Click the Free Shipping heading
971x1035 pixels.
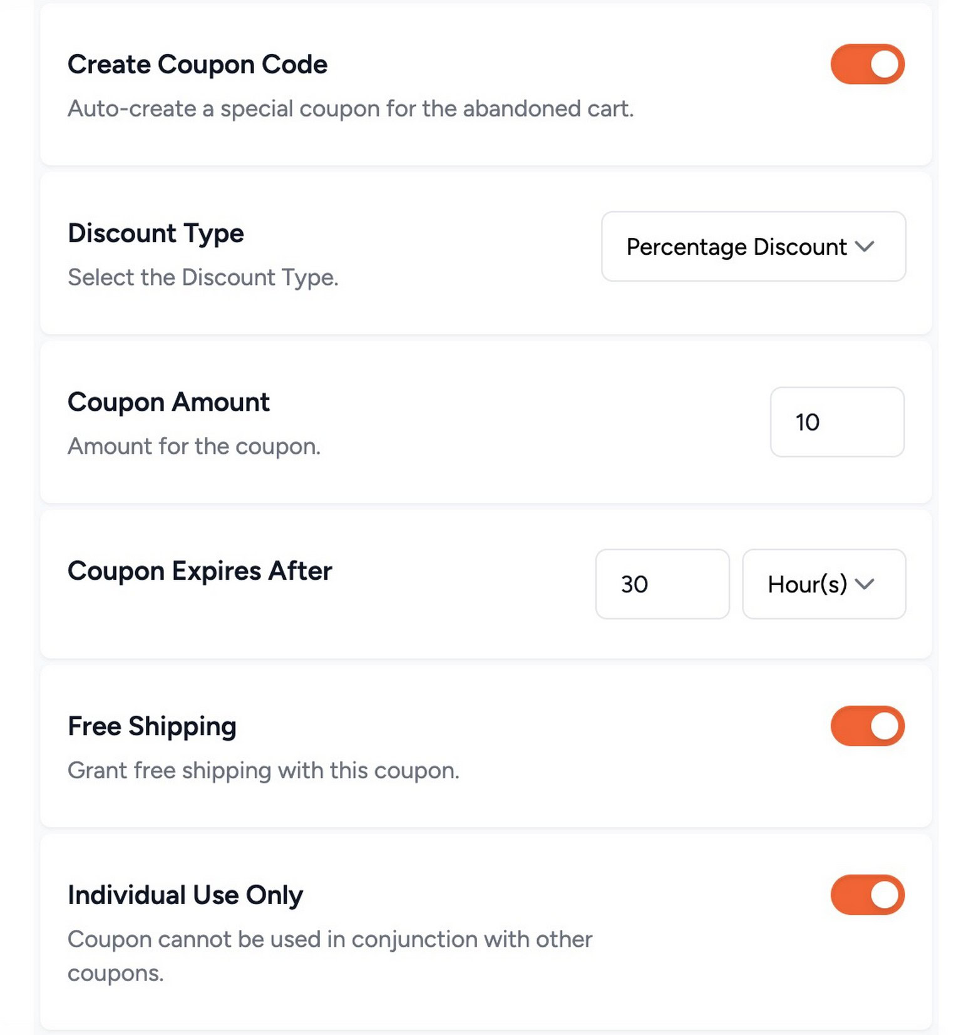[x=152, y=726]
